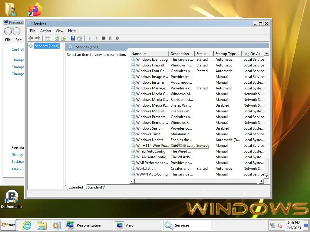Open Help via the blue question-mark icon

(73, 38)
